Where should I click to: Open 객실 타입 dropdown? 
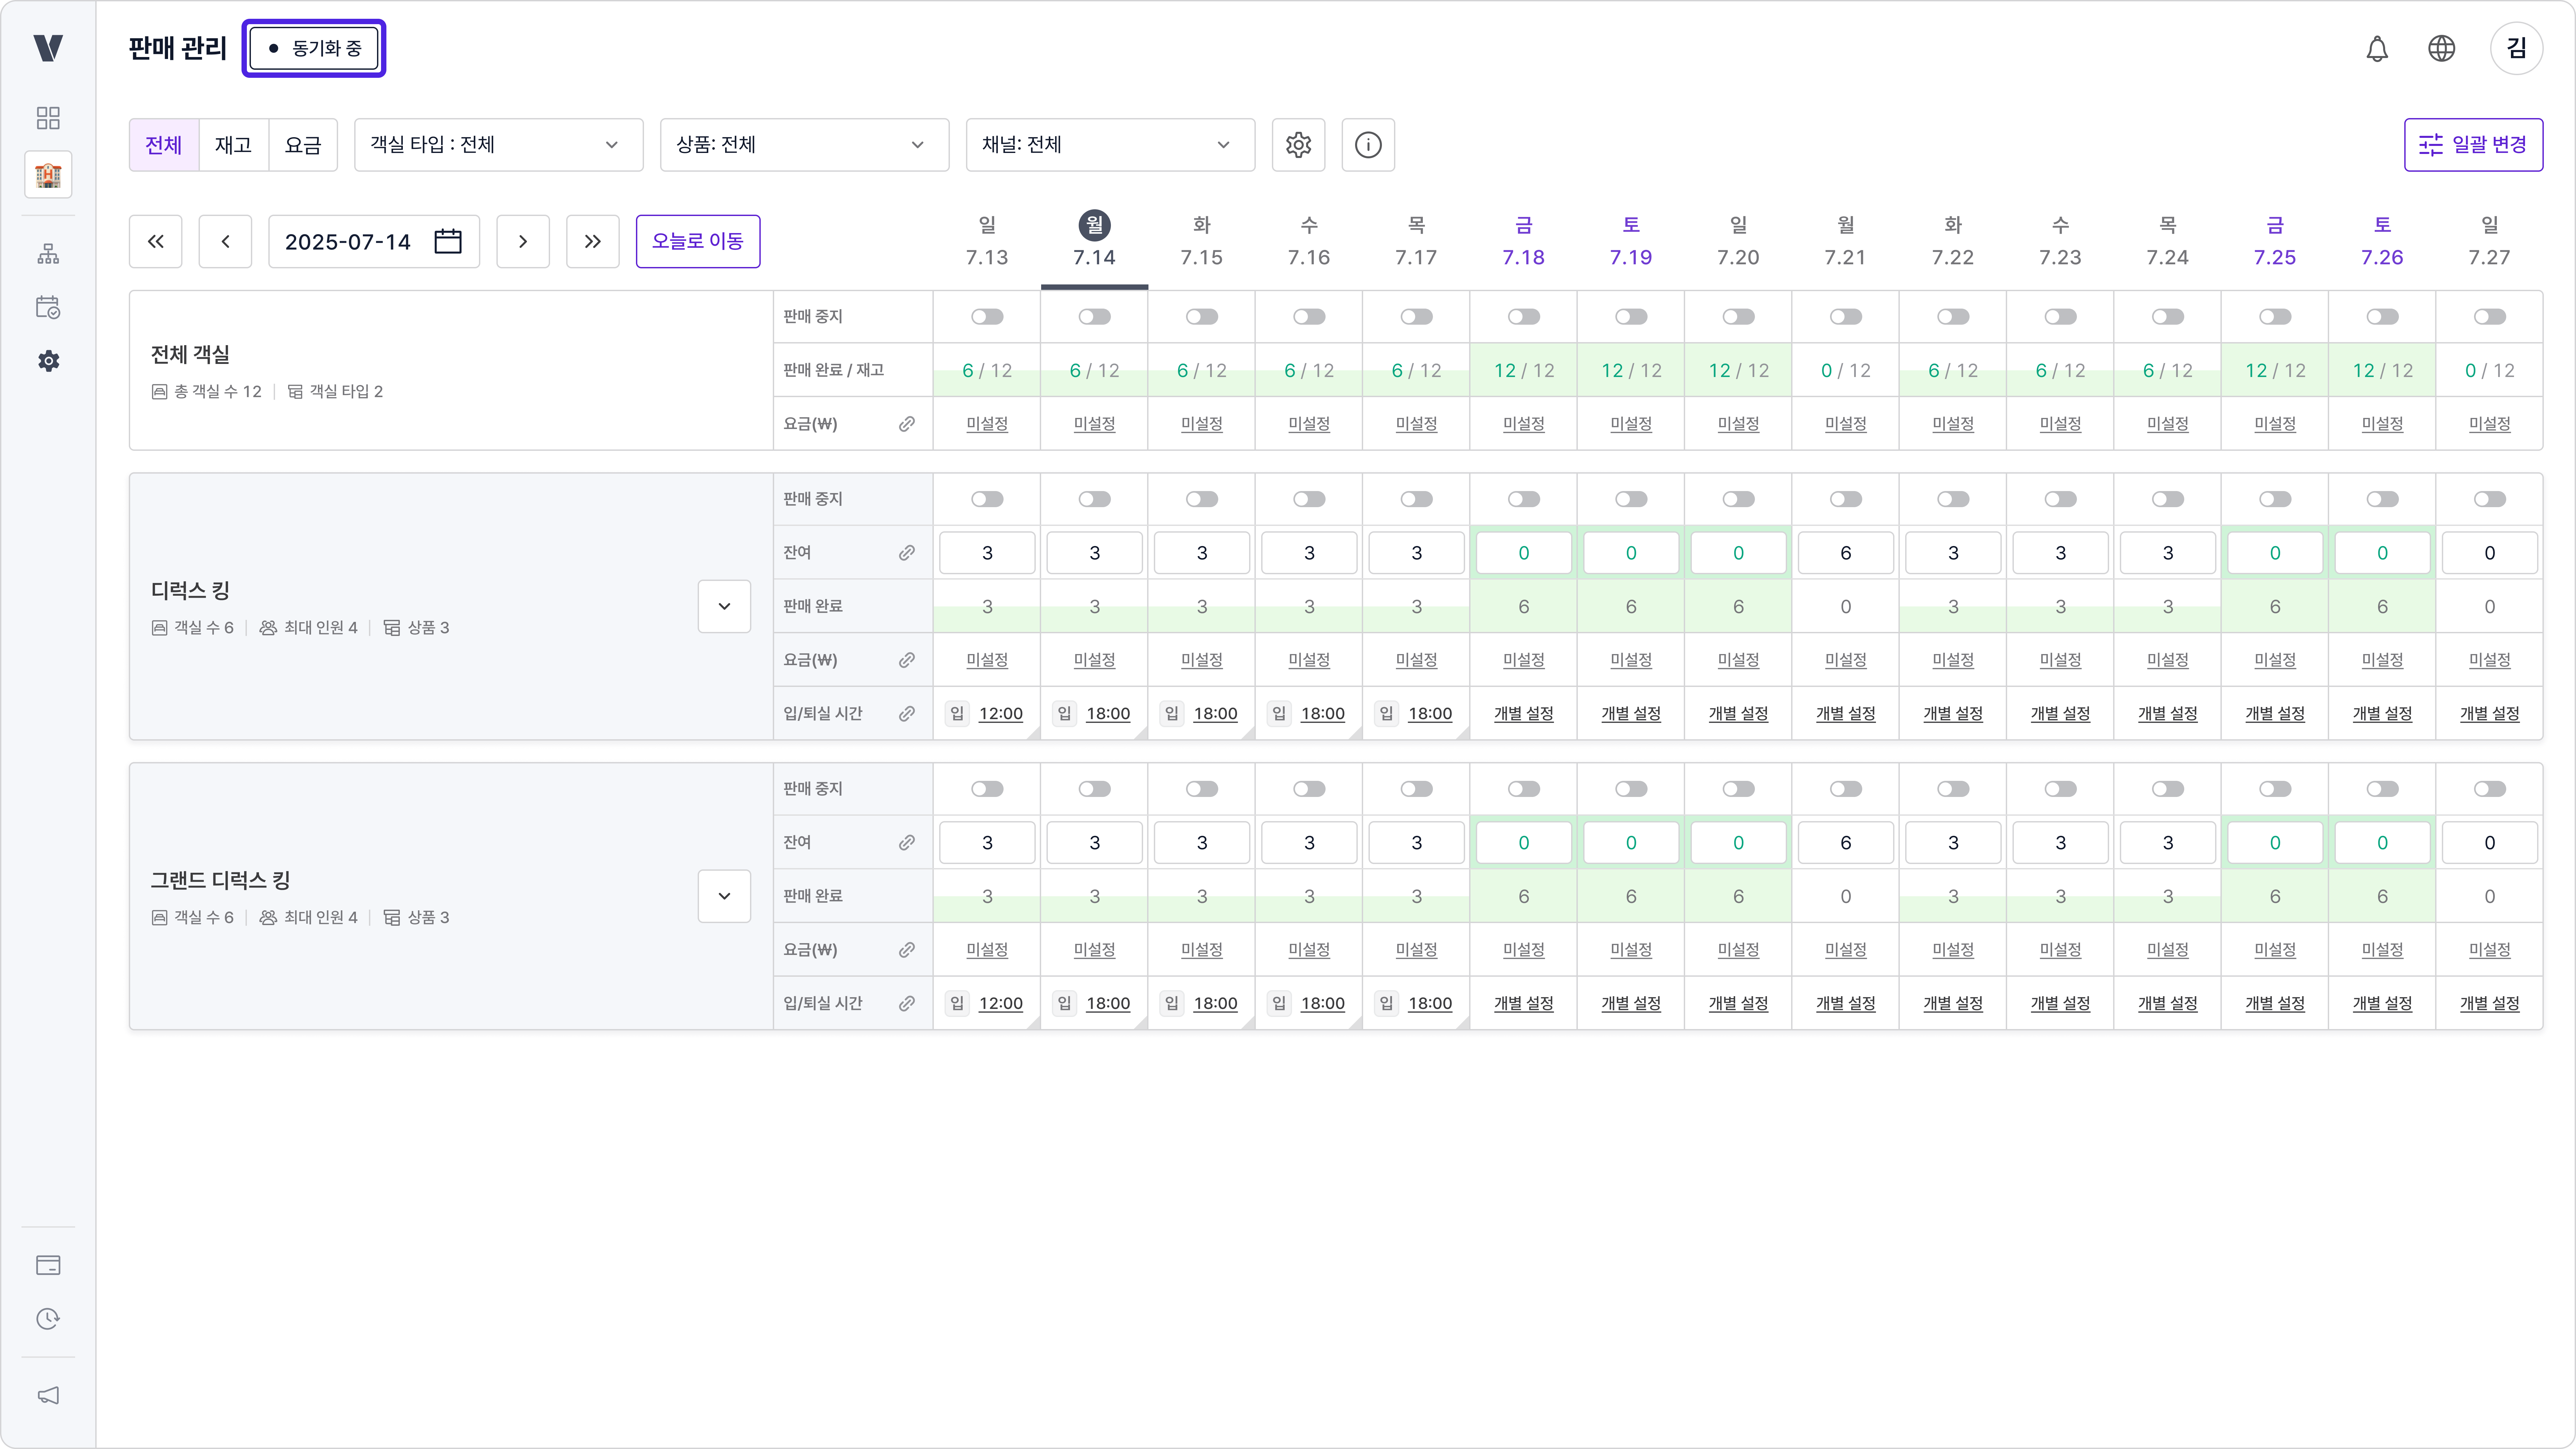498,145
